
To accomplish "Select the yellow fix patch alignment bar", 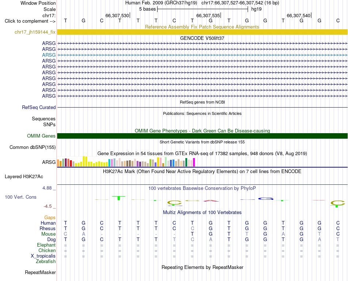I will click(202, 32).
